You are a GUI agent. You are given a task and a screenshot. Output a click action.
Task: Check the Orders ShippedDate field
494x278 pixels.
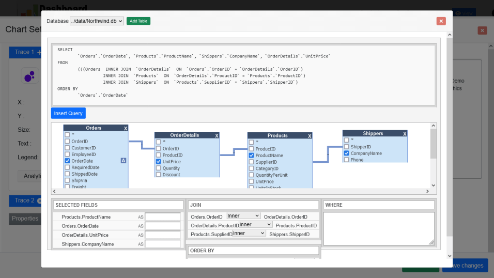pos(67,174)
